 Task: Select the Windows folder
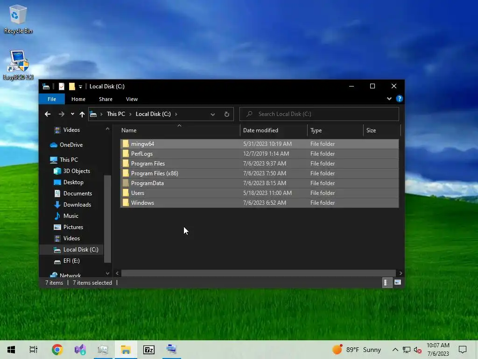click(260, 203)
